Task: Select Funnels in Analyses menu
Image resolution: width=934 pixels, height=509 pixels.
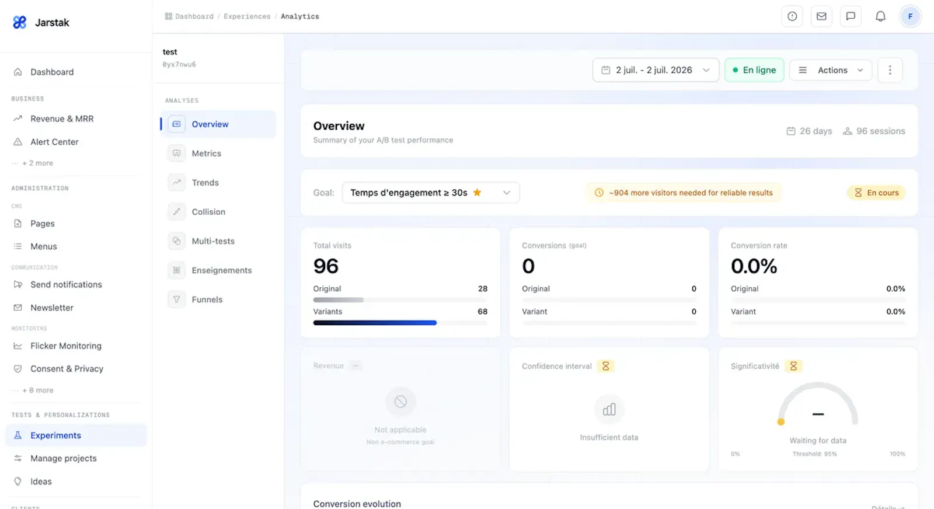Action: click(x=218, y=299)
